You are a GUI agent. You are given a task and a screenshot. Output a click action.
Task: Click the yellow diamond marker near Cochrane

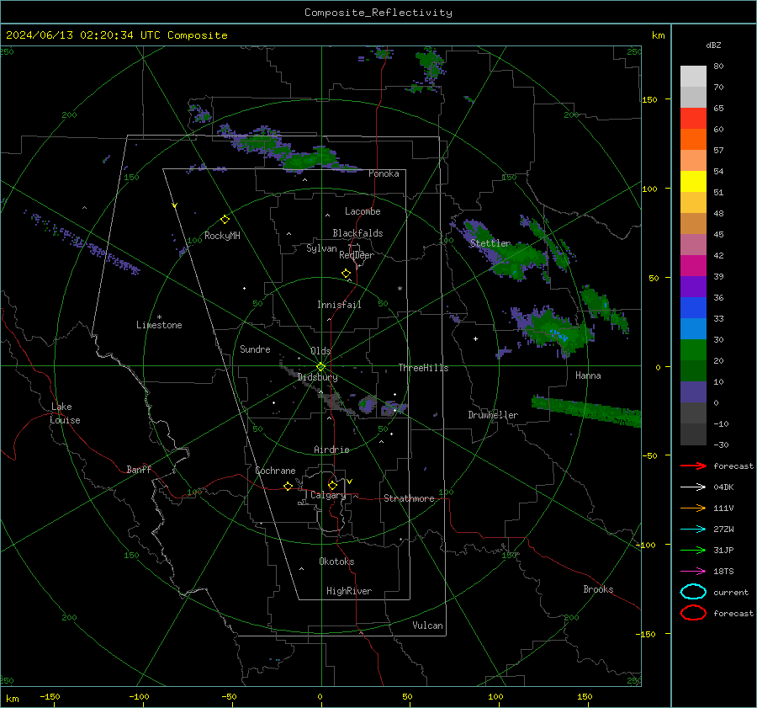pos(289,486)
